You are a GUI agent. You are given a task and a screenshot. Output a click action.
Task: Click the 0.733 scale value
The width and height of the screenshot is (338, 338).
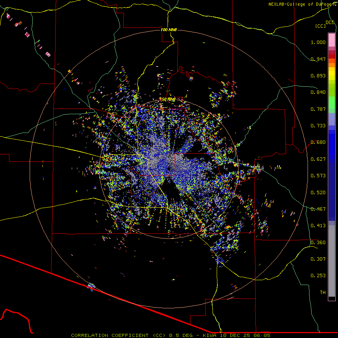point(318,126)
